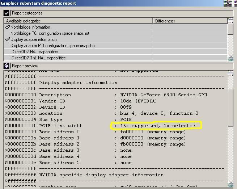Click the Base address 0 line
Image resolution: width=237 pixels, height=189 pixels.
point(95,132)
